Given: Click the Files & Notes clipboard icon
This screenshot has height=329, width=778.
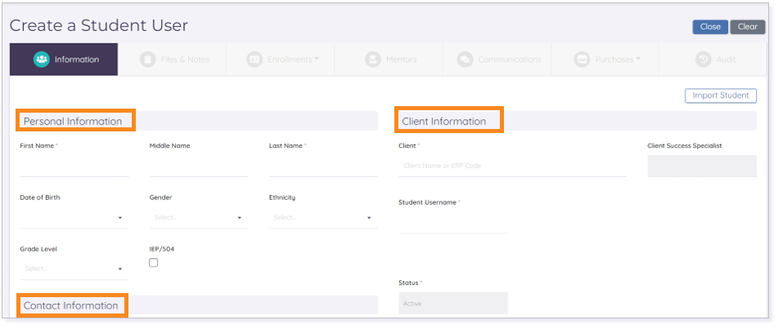Looking at the screenshot, I should click(147, 60).
